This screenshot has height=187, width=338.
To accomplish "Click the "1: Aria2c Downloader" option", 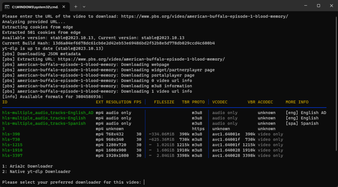I will [27, 166].
